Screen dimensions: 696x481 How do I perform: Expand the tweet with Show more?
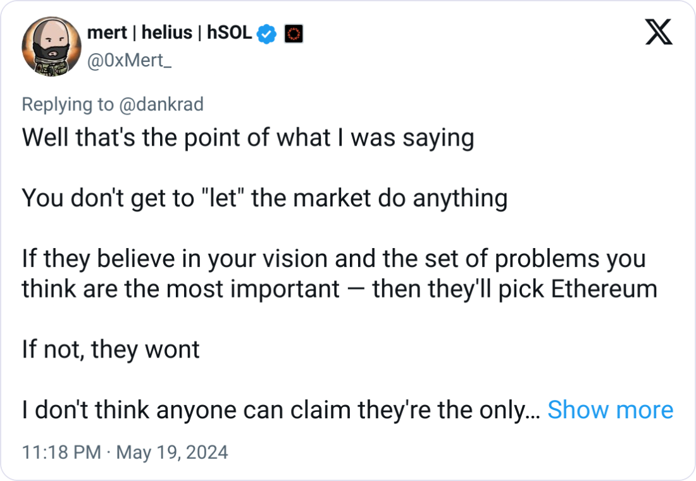(x=610, y=410)
